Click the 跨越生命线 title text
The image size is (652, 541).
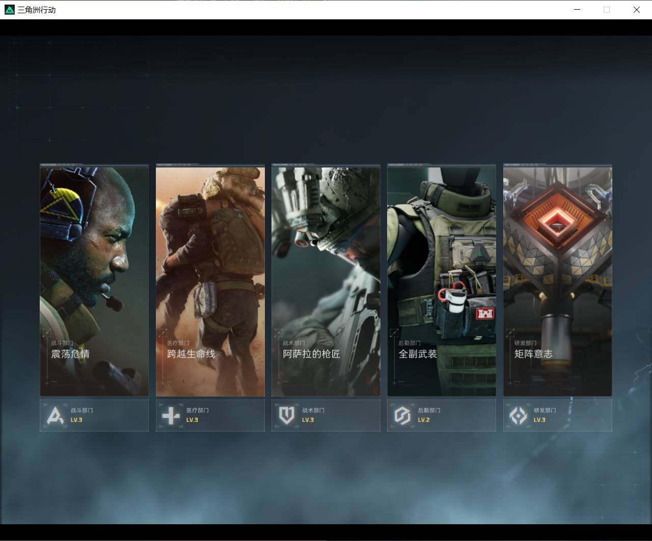(x=191, y=354)
